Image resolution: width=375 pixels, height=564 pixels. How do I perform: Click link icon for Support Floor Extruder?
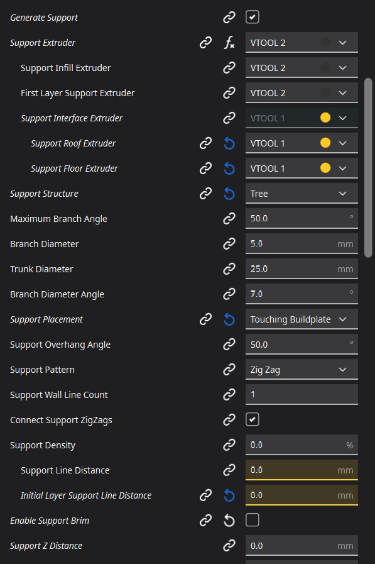coord(205,169)
